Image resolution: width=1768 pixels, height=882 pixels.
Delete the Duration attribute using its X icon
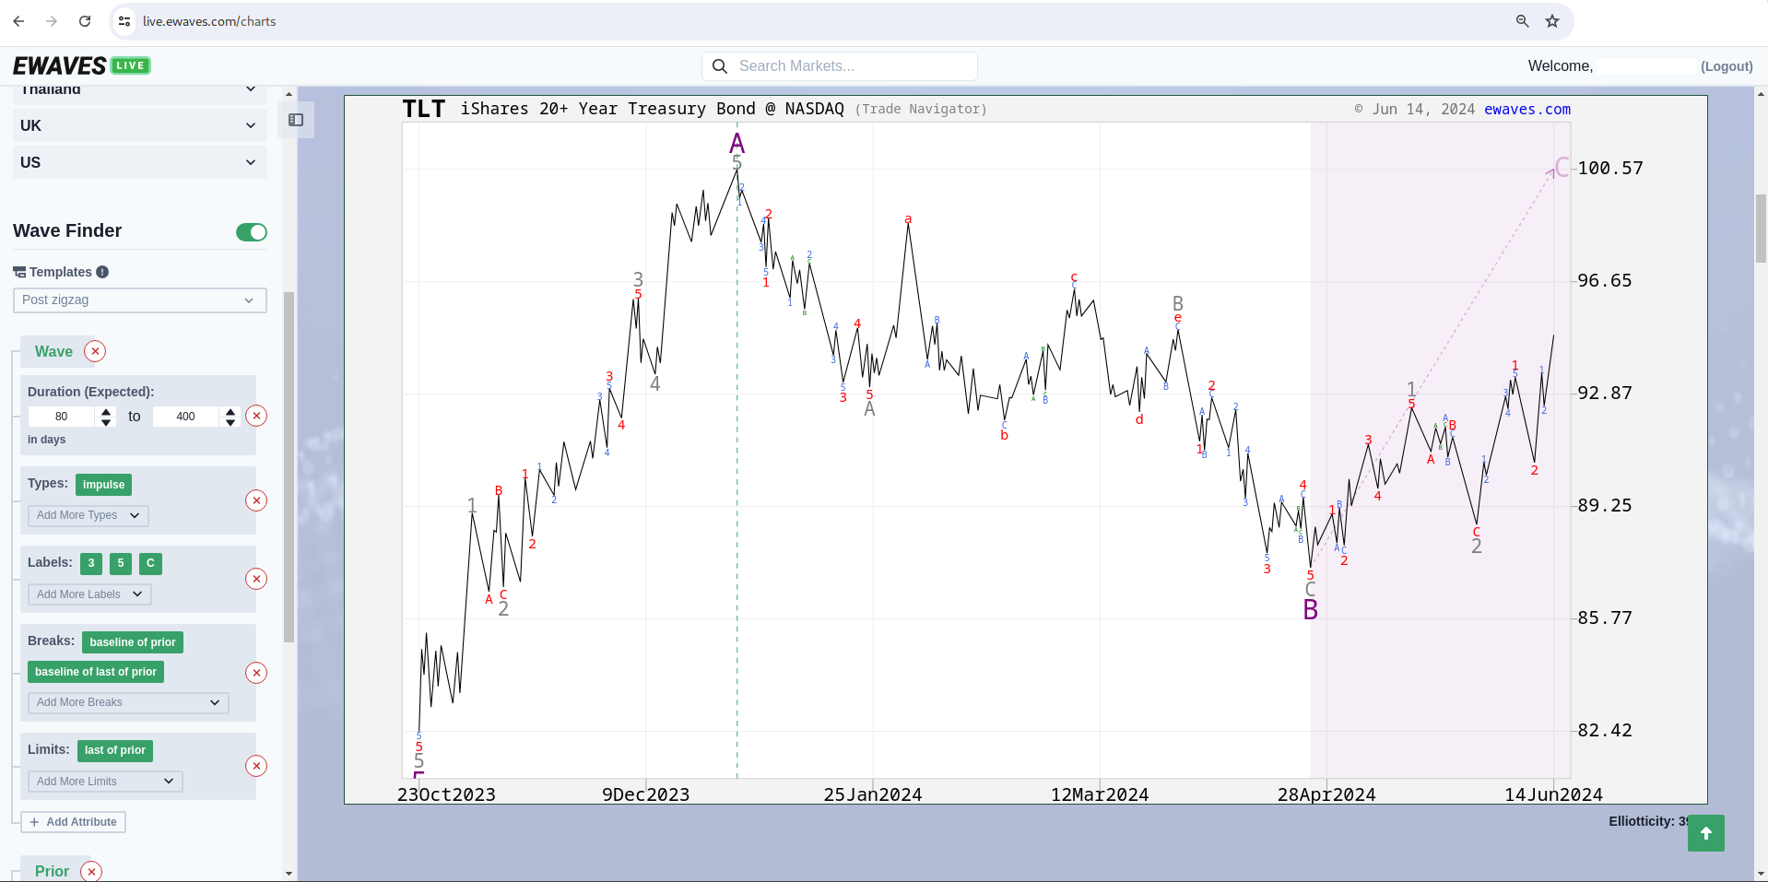(x=256, y=416)
